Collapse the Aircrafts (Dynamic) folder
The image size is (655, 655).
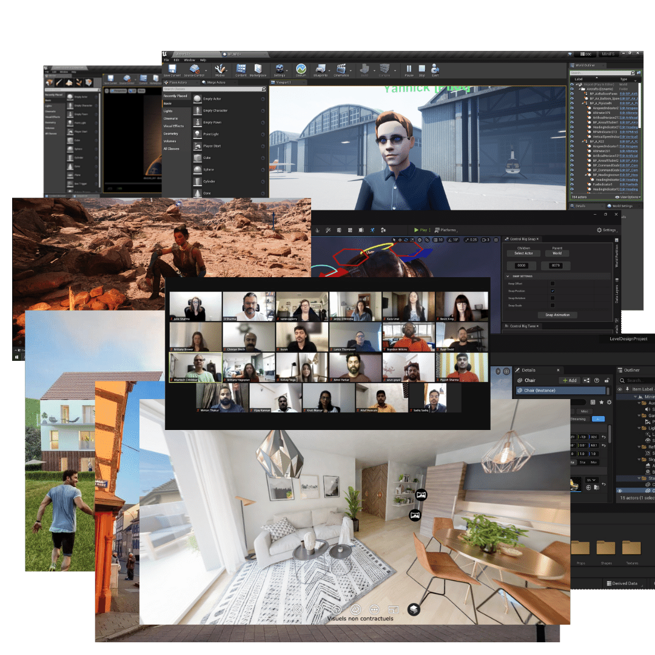[x=580, y=89]
